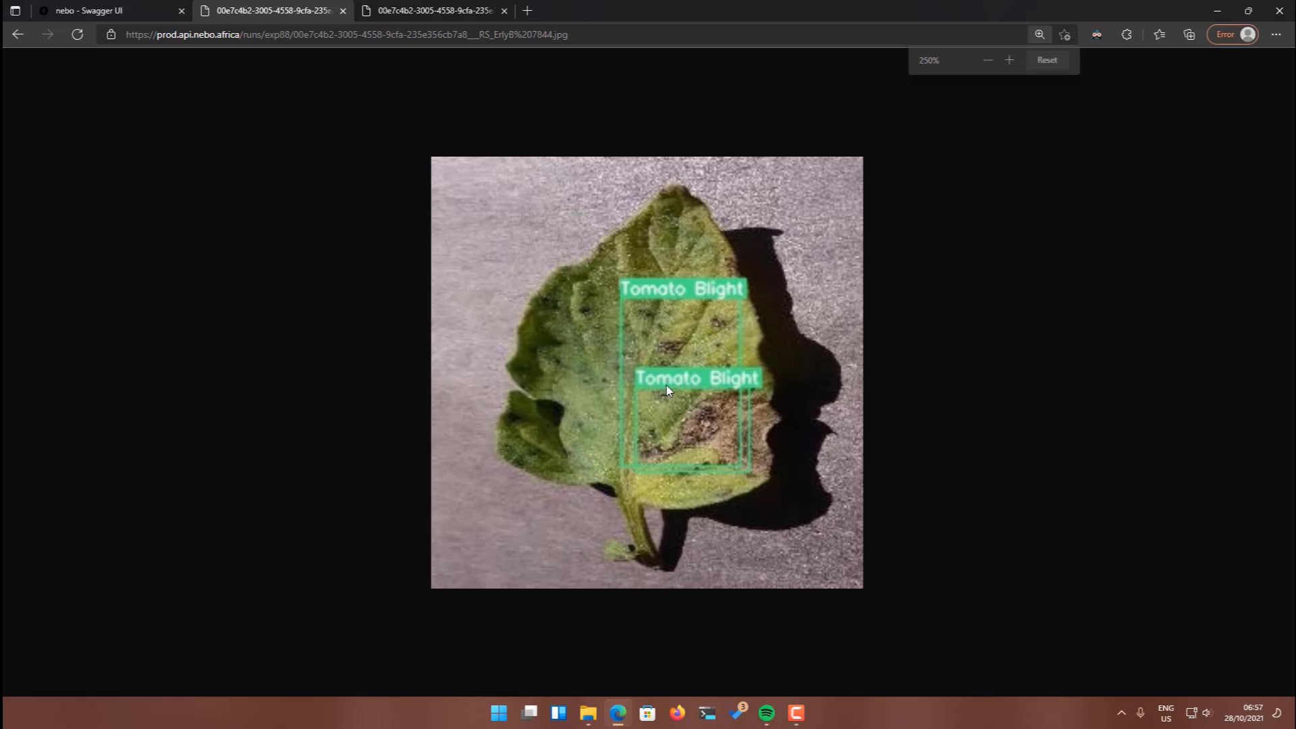Open the Favorites list icon

click(1160, 34)
